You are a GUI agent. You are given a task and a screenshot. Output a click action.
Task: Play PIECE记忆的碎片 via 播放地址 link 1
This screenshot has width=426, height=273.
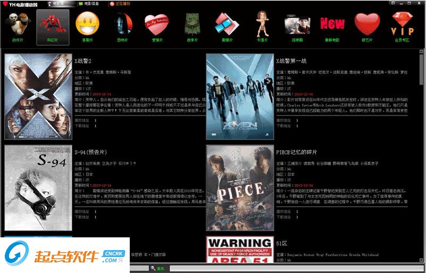tap(297, 212)
